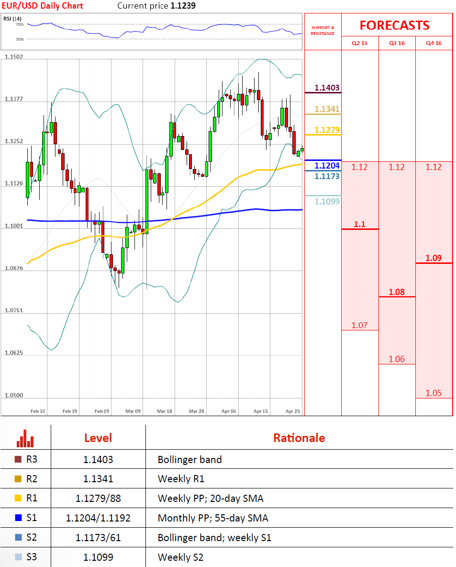
Task: Open the Q2 16 forecast column header
Action: [360, 43]
